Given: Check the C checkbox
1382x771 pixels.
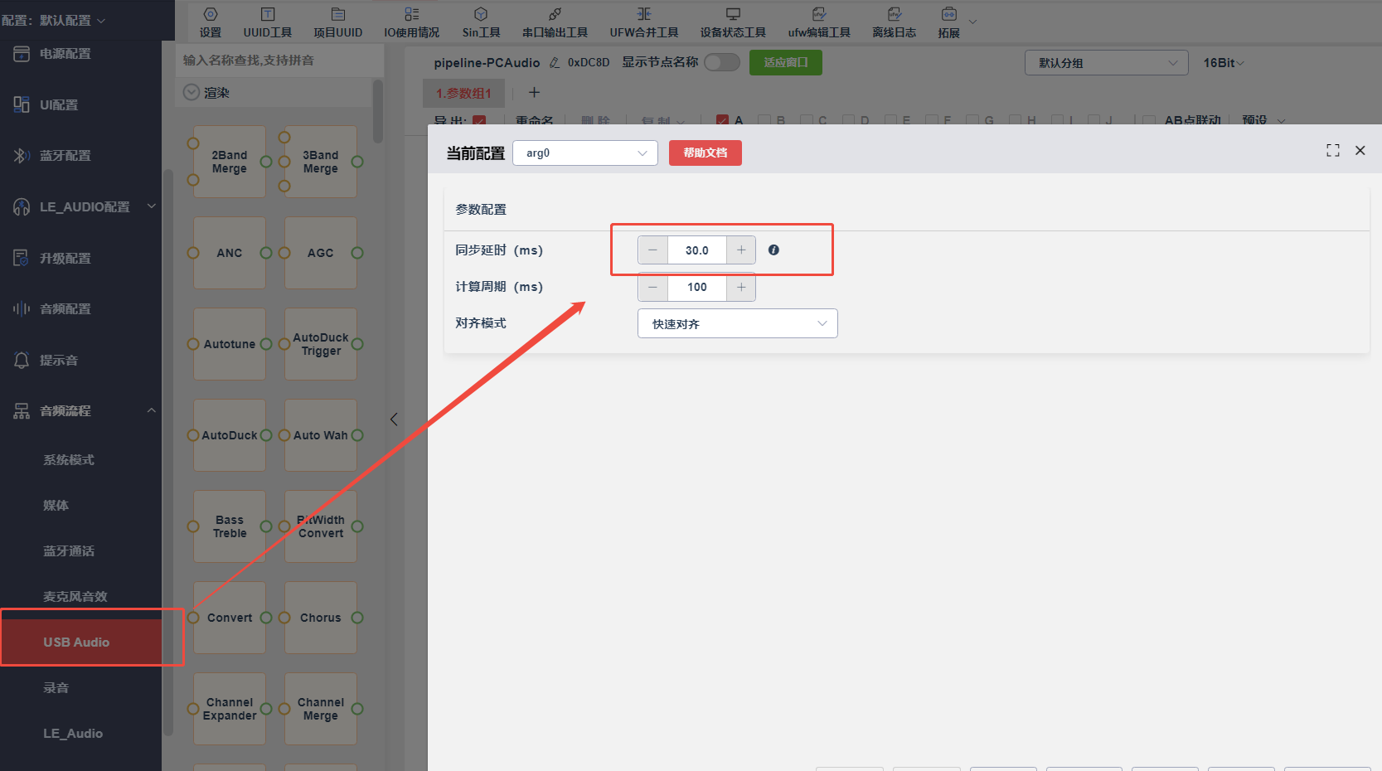Looking at the screenshot, I should [807, 120].
